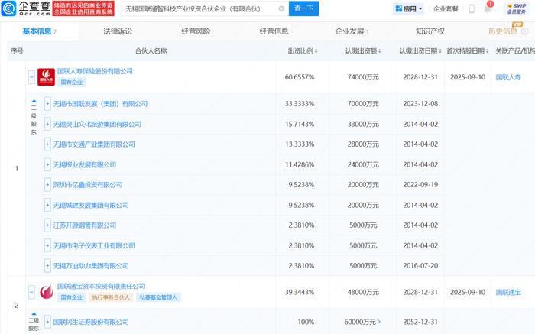Clear the search box text

tap(281, 9)
